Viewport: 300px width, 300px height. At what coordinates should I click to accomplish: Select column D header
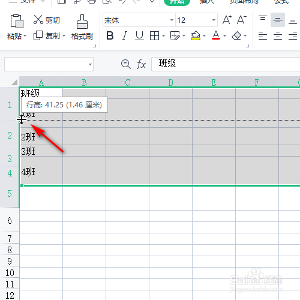click(170, 82)
